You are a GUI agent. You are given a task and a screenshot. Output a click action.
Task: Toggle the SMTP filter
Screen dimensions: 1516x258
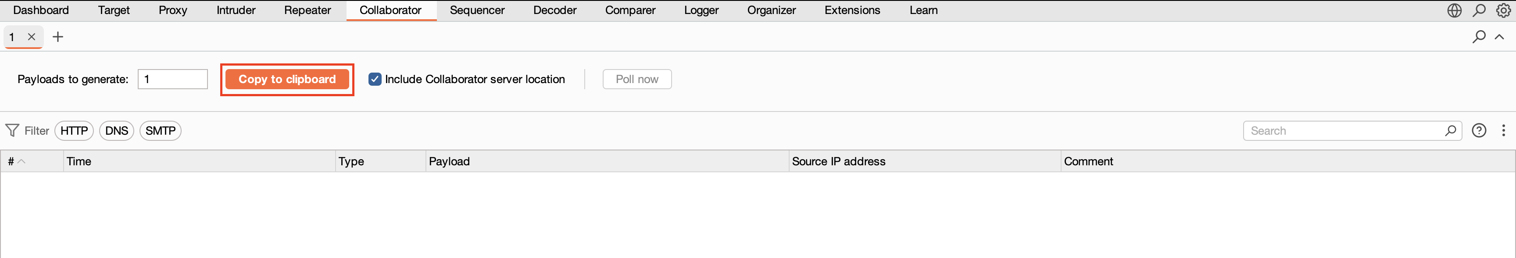coord(160,130)
